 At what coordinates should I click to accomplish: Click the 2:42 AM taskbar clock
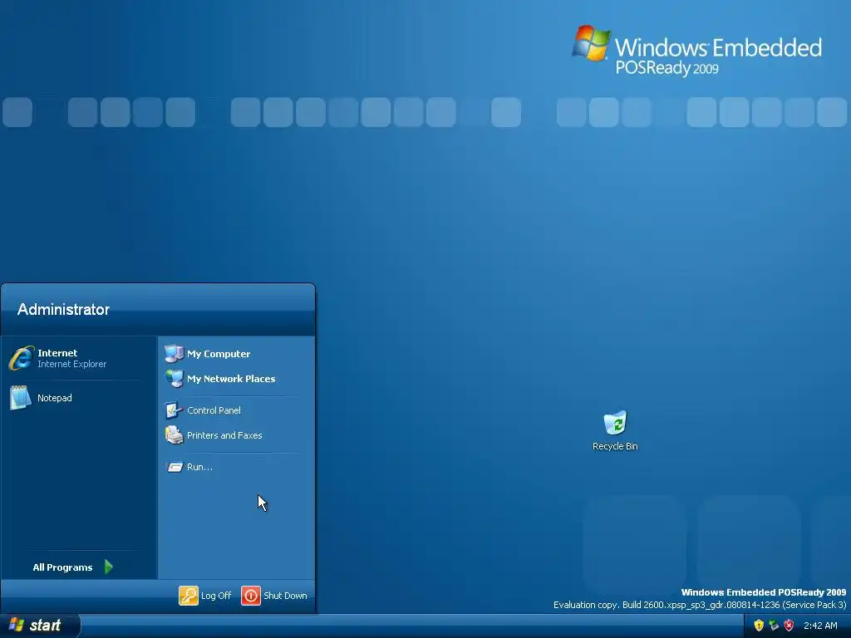point(820,626)
